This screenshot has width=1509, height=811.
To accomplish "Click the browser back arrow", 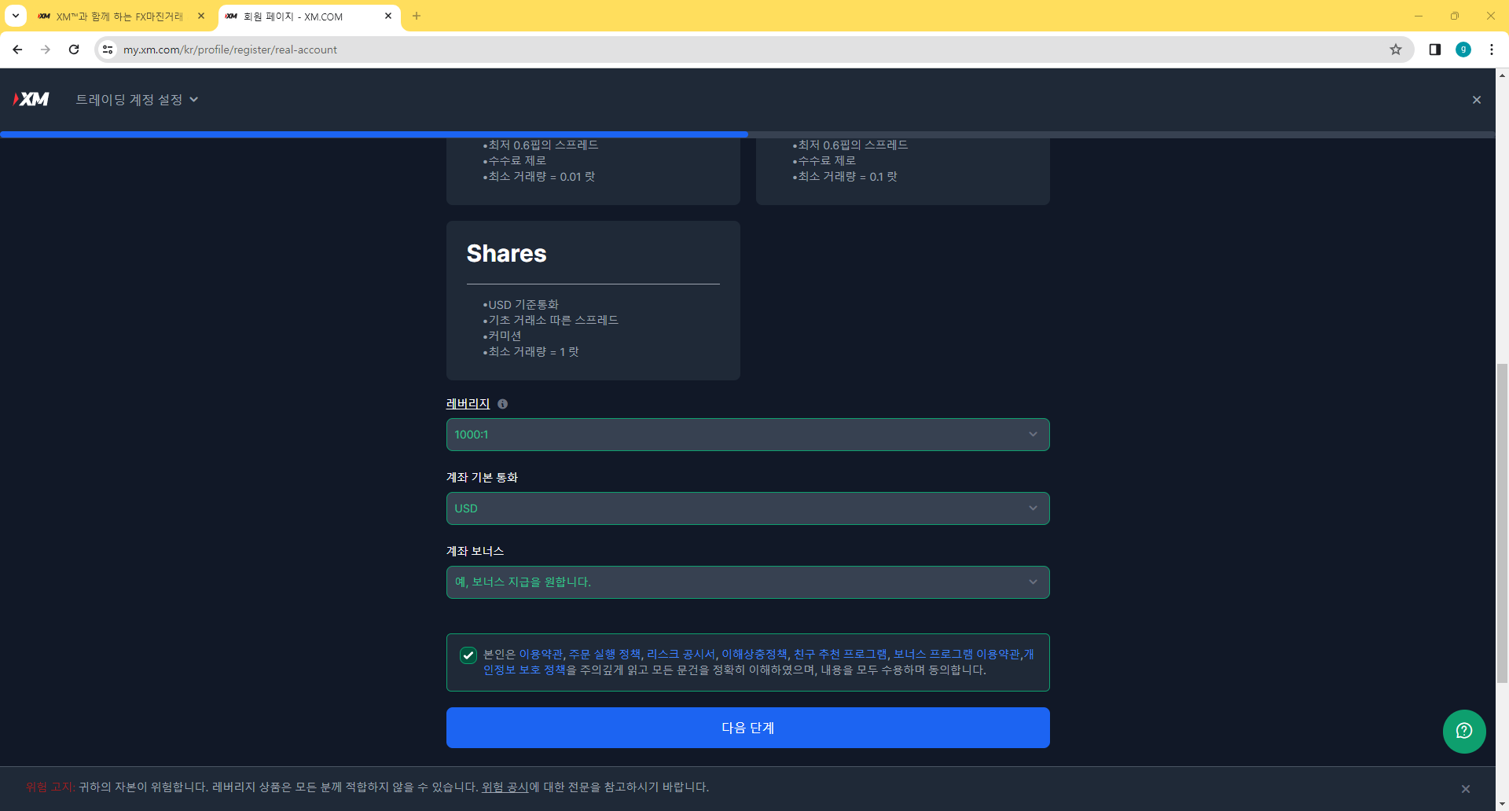I will [17, 49].
